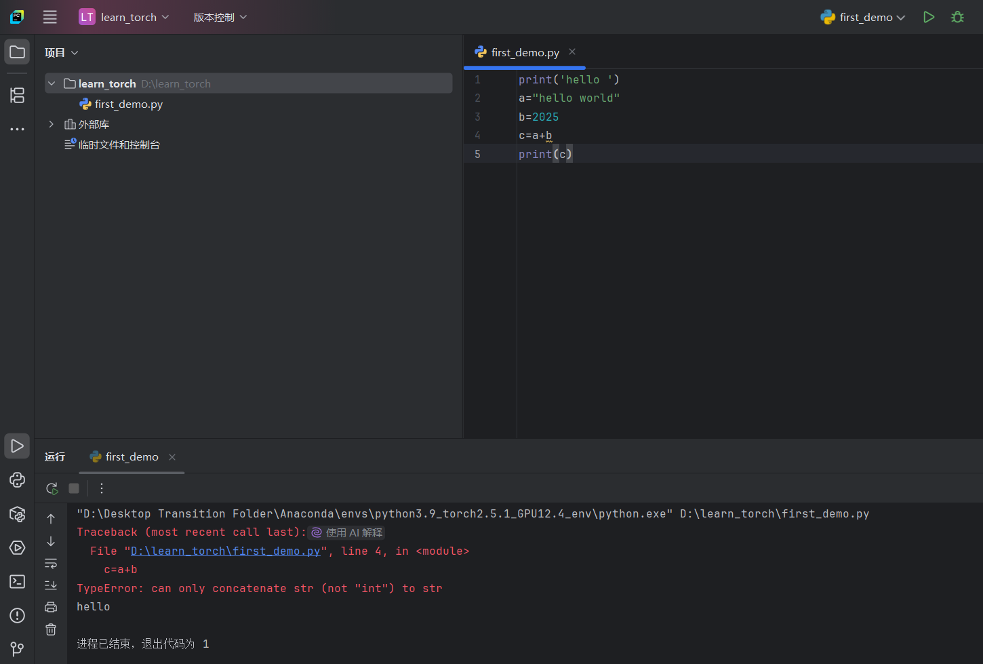Toggle soft-wrap in the run console
The image size is (983, 664).
pos(51,563)
